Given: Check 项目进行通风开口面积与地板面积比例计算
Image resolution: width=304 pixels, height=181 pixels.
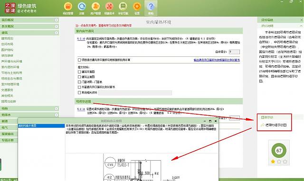Looking at the screenshot, I should [x=79, y=60].
